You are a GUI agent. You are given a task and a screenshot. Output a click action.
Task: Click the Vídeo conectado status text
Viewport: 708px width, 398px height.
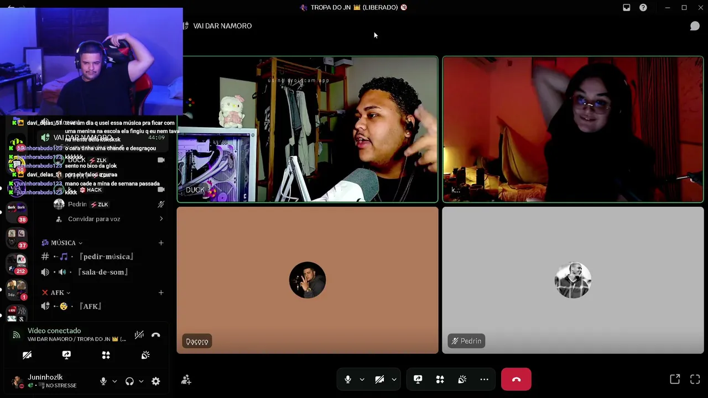(54, 331)
